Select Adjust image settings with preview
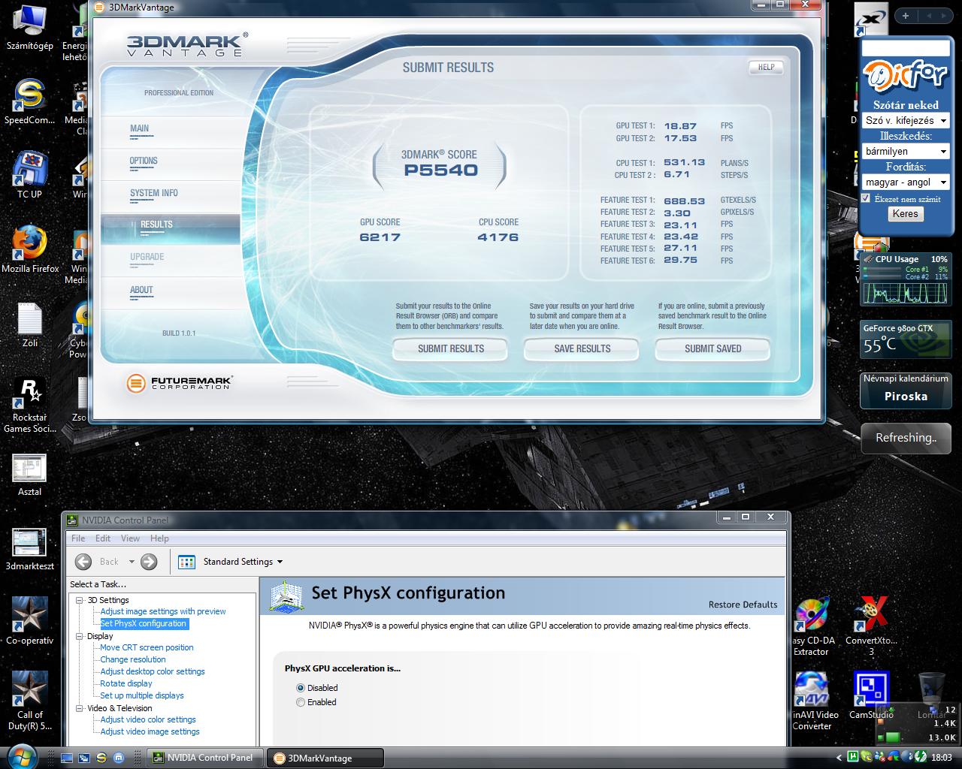 click(163, 611)
